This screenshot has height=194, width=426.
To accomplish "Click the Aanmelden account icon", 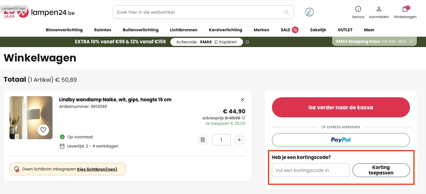I will tap(379, 9).
